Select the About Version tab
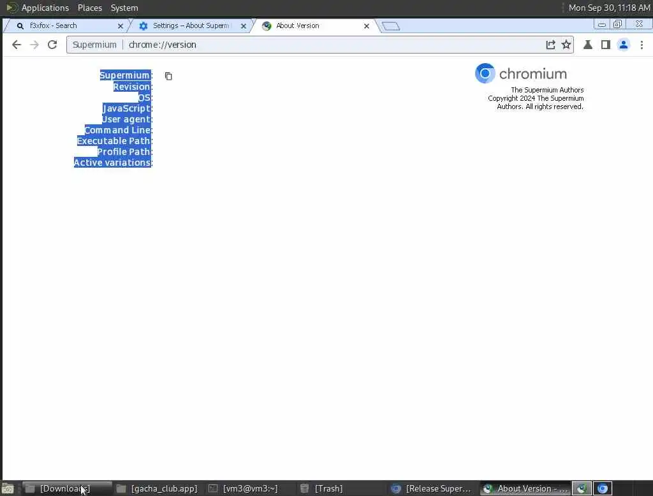The image size is (653, 496). tap(314, 26)
